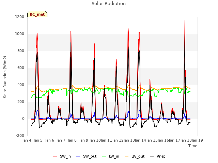The height and width of the screenshot is (163, 218).
Task: Click the BC_met annotation label
Action: point(37,14)
